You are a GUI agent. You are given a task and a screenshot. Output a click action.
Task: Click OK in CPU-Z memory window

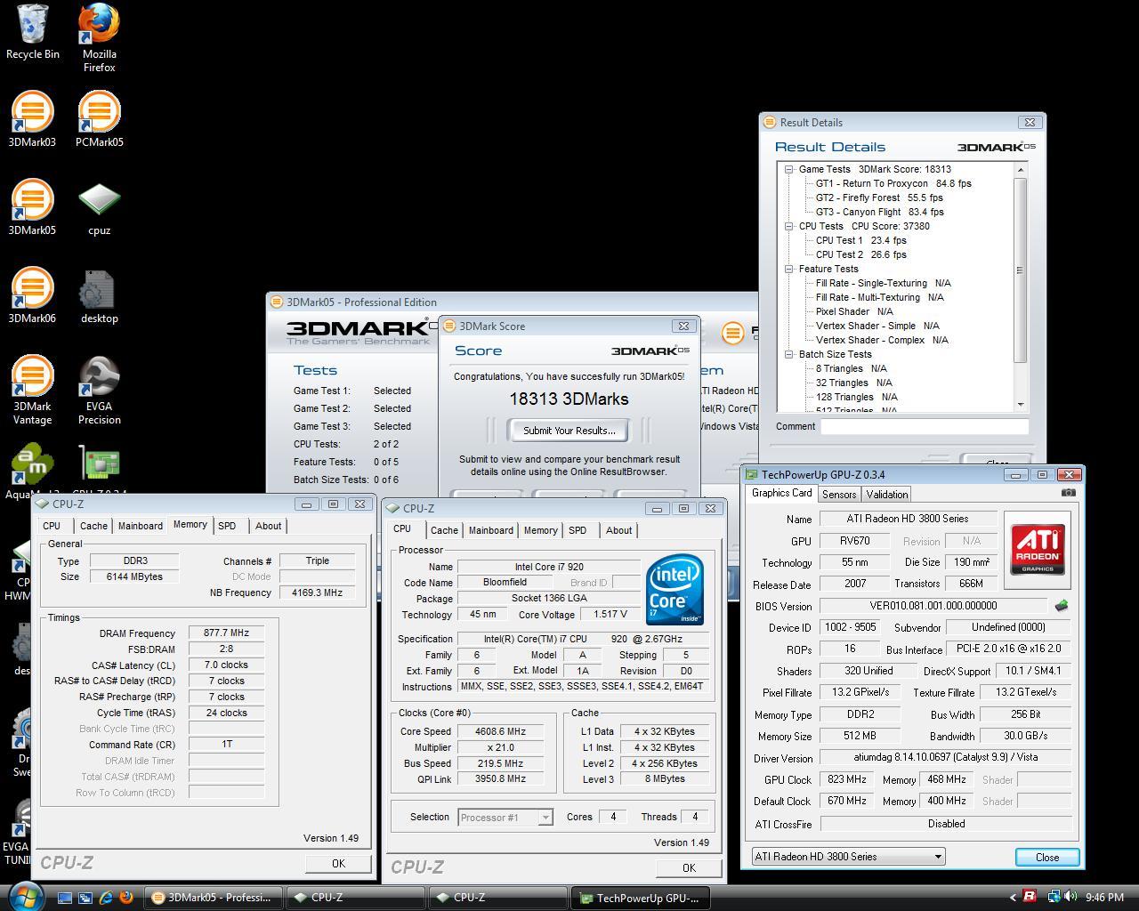[338, 863]
